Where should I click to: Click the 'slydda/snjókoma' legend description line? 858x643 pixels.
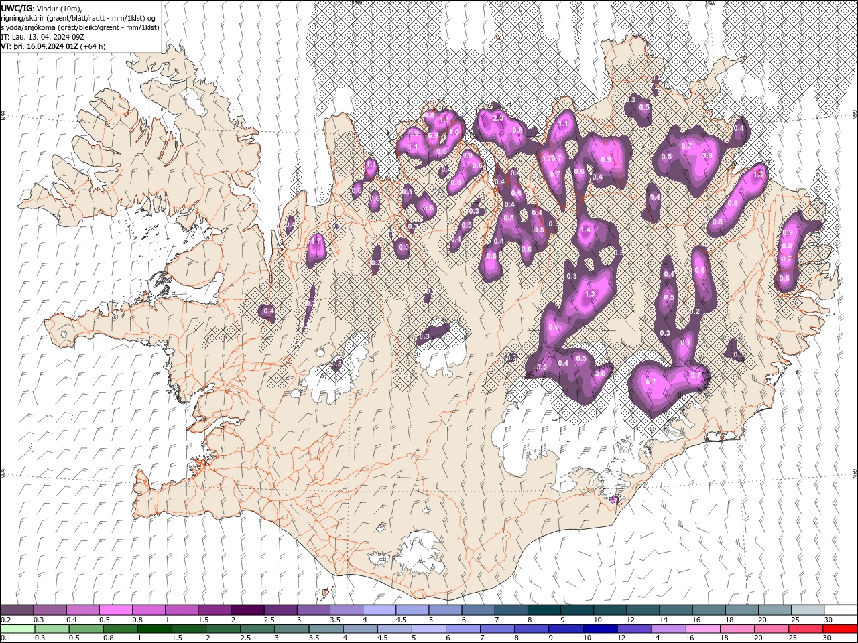tap(80, 27)
